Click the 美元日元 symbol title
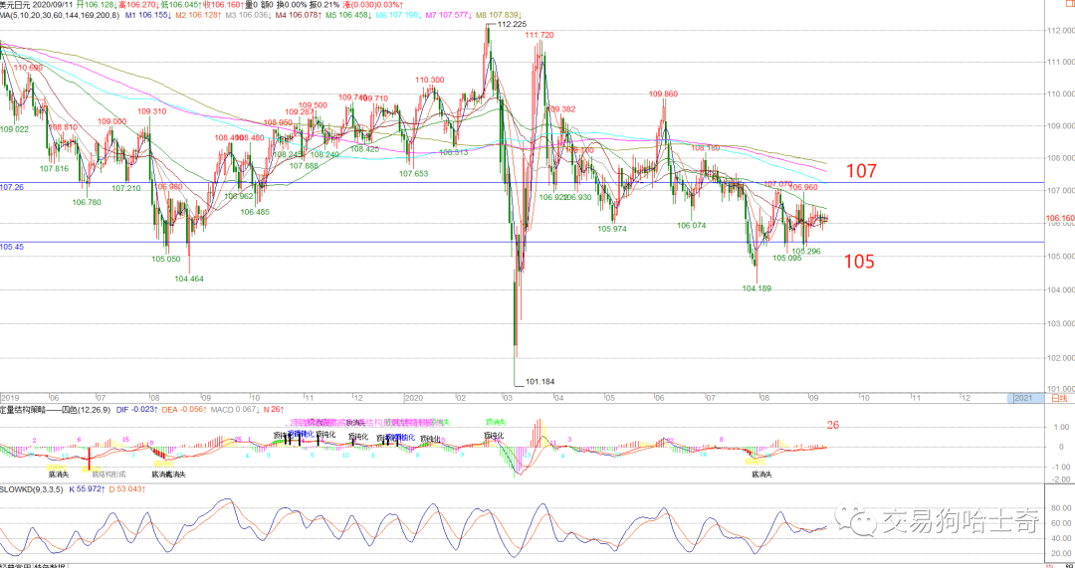 click(15, 4)
